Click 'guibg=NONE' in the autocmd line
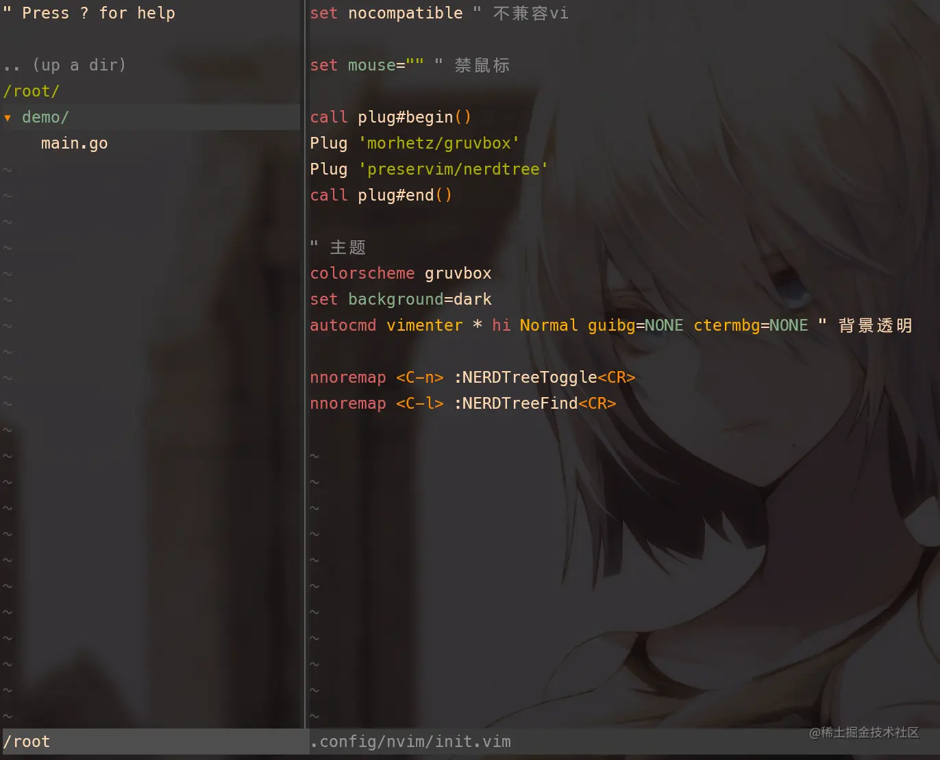The image size is (940, 760). click(635, 325)
